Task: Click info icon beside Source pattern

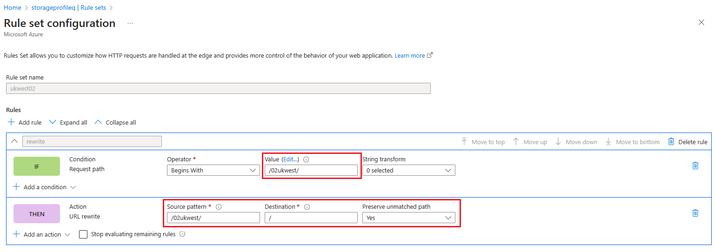Action: (219, 207)
